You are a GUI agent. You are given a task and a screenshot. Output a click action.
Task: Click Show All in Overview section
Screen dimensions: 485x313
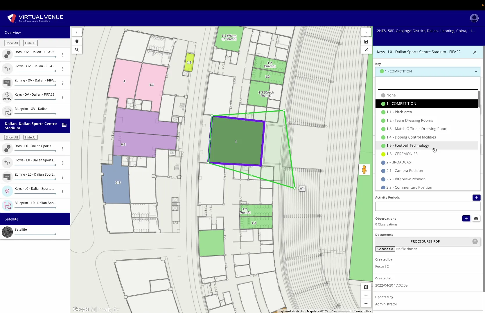click(12, 43)
